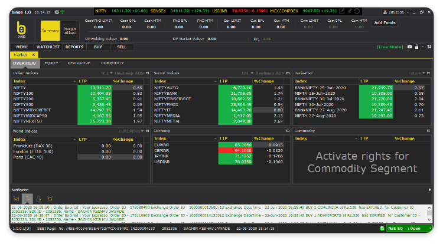Click NIFTY green LTP cell 10,311.20
Viewport: 443px width, 244px height.
[95, 88]
